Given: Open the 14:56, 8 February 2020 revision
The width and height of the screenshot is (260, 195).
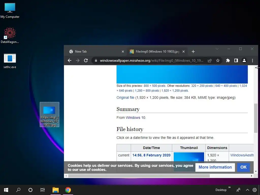Looking at the screenshot, I should pos(151,155).
